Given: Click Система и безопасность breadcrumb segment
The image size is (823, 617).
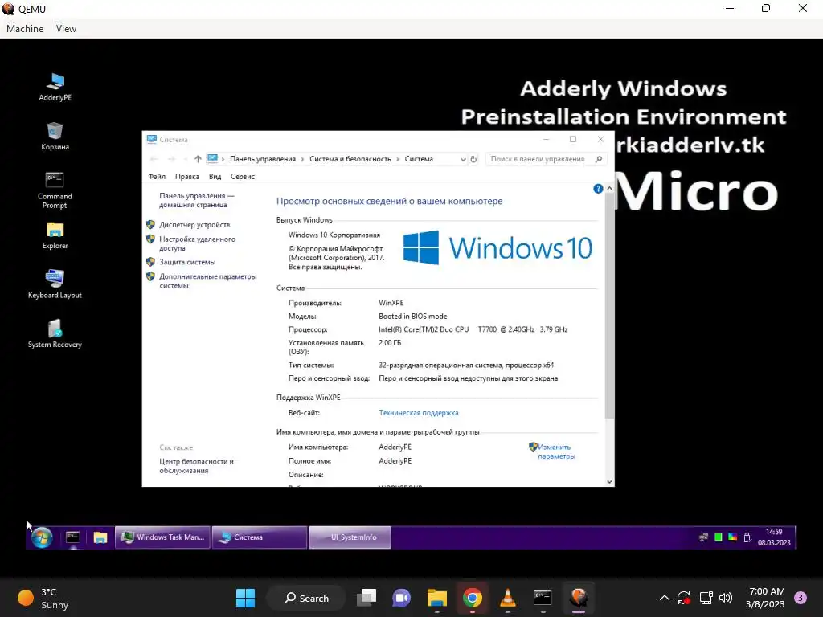Looking at the screenshot, I should [350, 159].
